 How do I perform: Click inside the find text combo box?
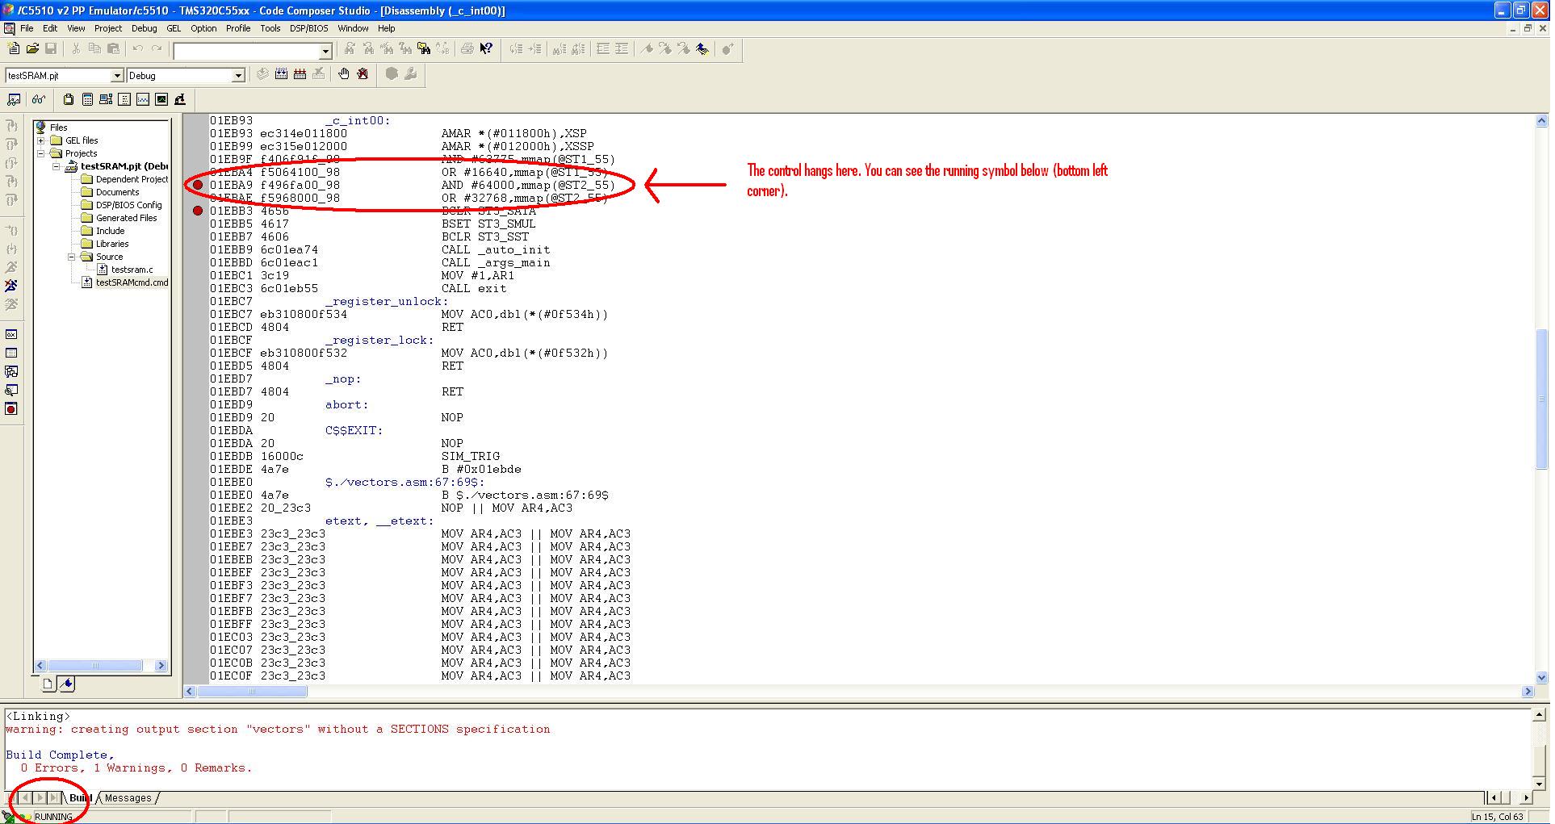pos(242,50)
